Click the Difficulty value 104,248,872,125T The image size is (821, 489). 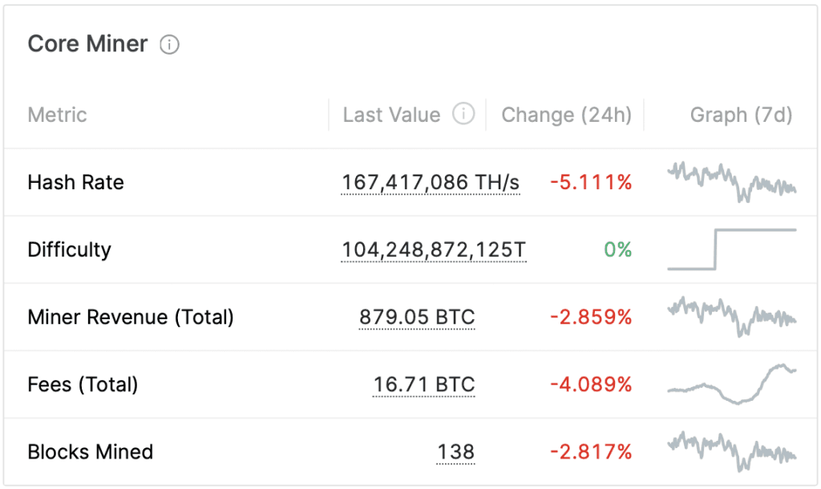[x=433, y=250]
